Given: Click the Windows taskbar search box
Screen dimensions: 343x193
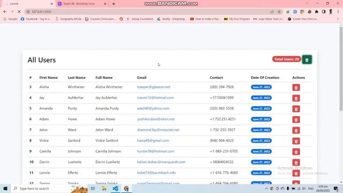Looking at the screenshot, I should click(x=49, y=188).
